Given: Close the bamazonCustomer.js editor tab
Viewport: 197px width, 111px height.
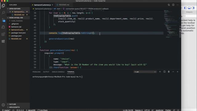Looking at the screenshot, I should coord(53,5).
